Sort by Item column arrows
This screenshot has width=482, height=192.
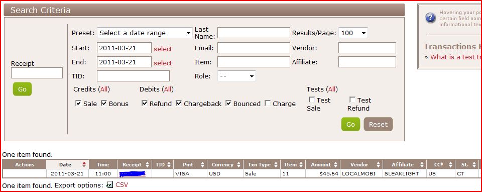coord(301,165)
